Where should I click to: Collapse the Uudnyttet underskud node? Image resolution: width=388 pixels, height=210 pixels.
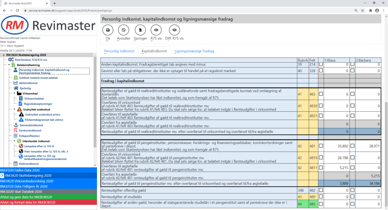[14, 109]
